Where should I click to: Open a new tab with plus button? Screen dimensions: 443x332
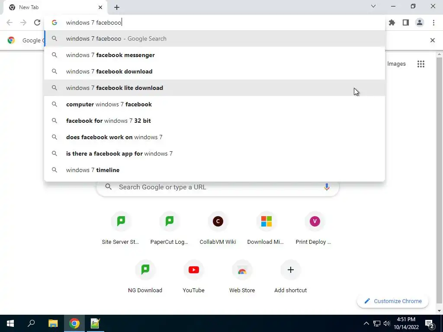117,8
